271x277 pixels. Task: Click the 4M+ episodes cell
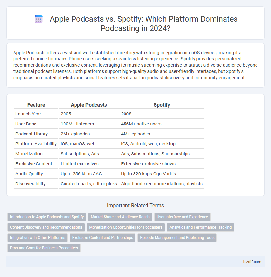pos(162,134)
